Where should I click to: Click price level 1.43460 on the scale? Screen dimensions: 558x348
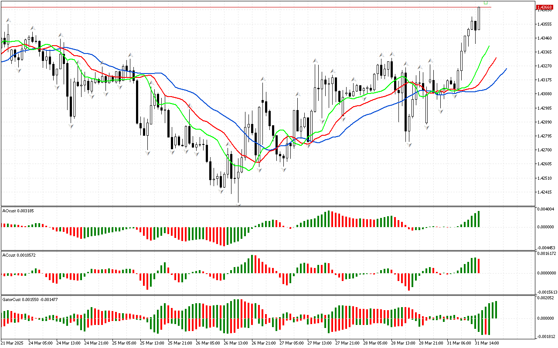pyautogui.click(x=544, y=38)
